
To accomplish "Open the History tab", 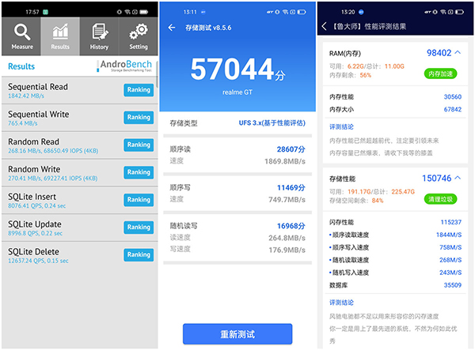I will pyautogui.click(x=99, y=36).
